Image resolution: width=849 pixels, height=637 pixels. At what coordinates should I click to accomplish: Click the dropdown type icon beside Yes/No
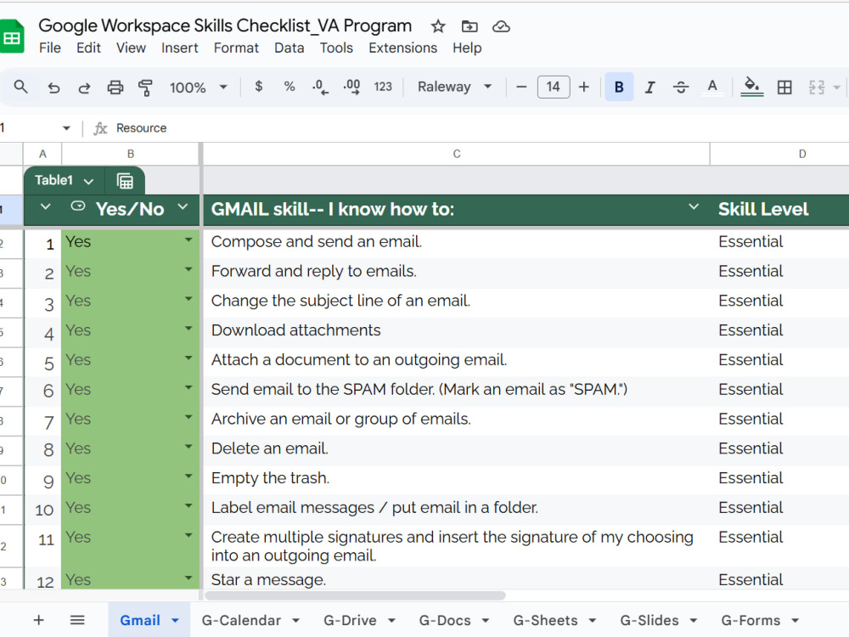78,206
